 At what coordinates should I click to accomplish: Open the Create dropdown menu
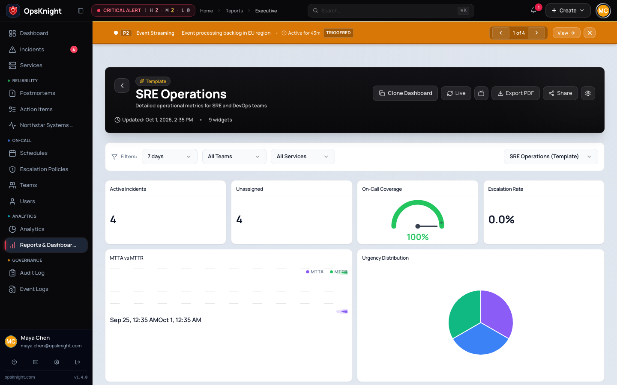[568, 11]
